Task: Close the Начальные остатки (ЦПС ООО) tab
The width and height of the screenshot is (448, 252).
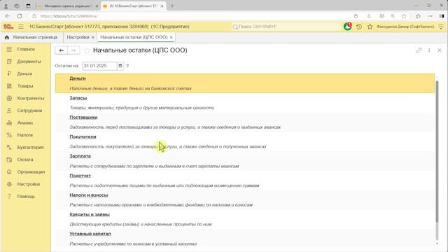Action: (x=171, y=37)
